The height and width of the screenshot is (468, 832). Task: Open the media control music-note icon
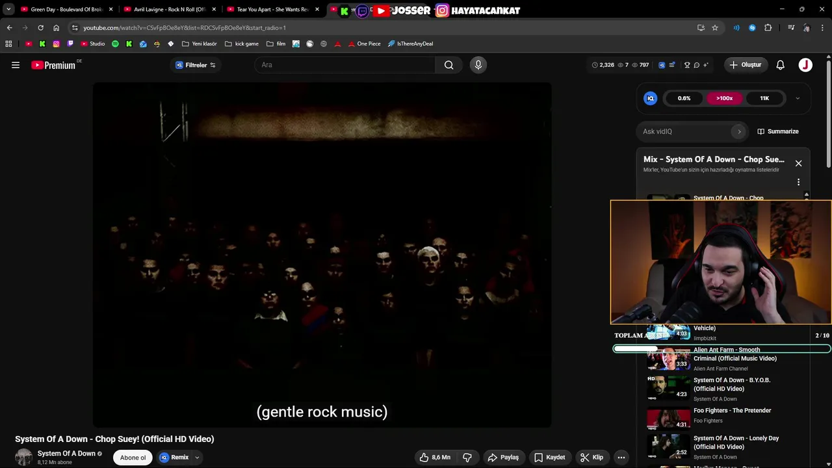tap(791, 28)
